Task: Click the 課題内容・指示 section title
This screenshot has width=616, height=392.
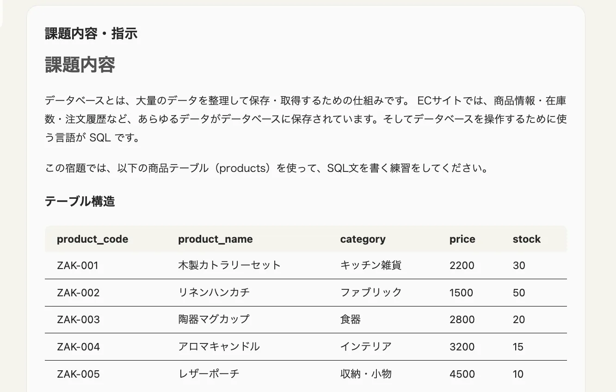Action: (x=91, y=34)
